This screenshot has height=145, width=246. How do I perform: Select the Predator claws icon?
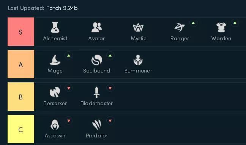click(x=97, y=125)
